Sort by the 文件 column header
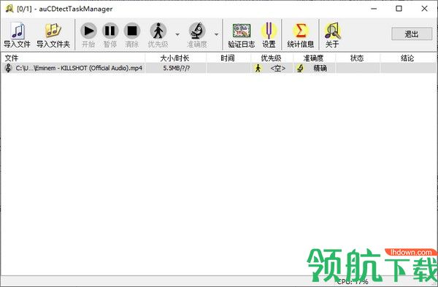This screenshot has width=438, height=287. coord(73,58)
